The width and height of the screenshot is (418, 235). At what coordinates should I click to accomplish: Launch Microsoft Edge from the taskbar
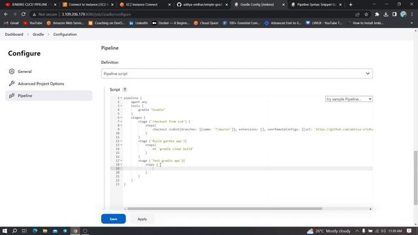(x=35, y=230)
